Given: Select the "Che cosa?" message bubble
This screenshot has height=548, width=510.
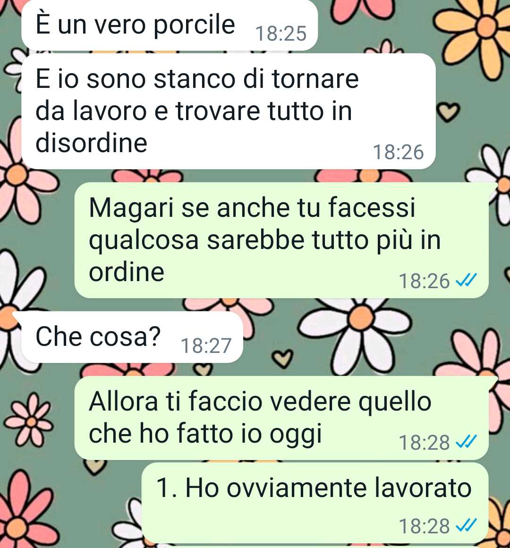Looking at the screenshot, I should (x=132, y=337).
